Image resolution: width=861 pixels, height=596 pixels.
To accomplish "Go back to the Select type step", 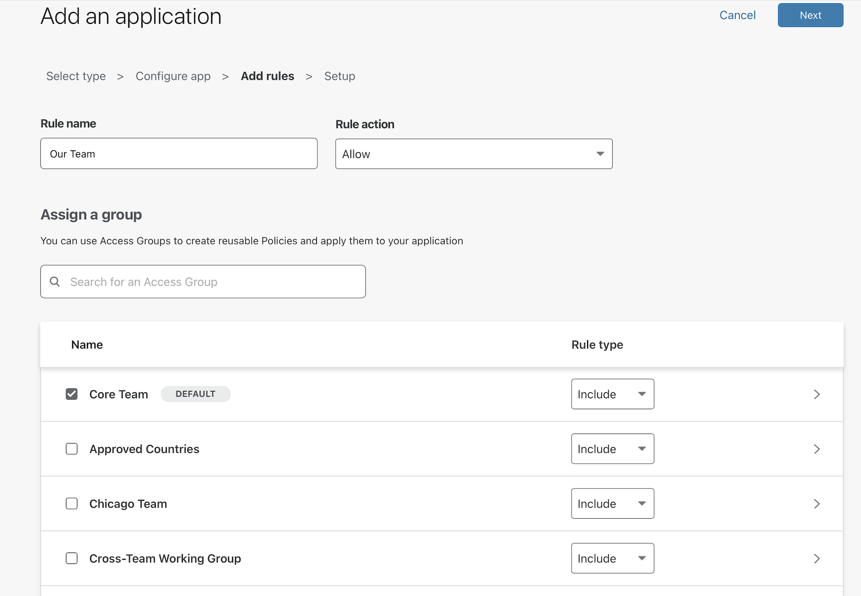I will [x=76, y=76].
